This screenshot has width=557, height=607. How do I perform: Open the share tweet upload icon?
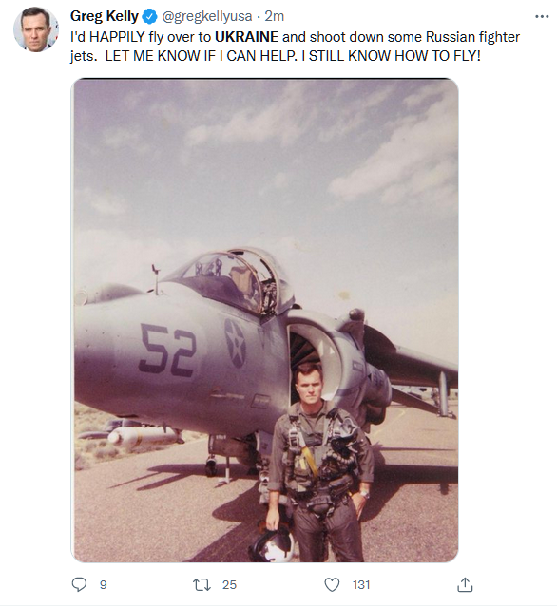[x=465, y=584]
